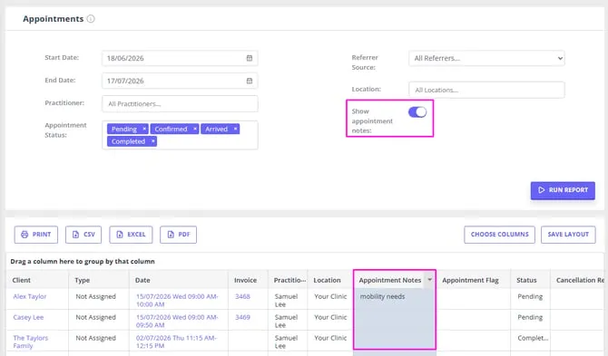The width and height of the screenshot is (608, 356).
Task: Open Alex Taylor's 15/07/2026 09:00-10:00 appointment
Action: 177,300
